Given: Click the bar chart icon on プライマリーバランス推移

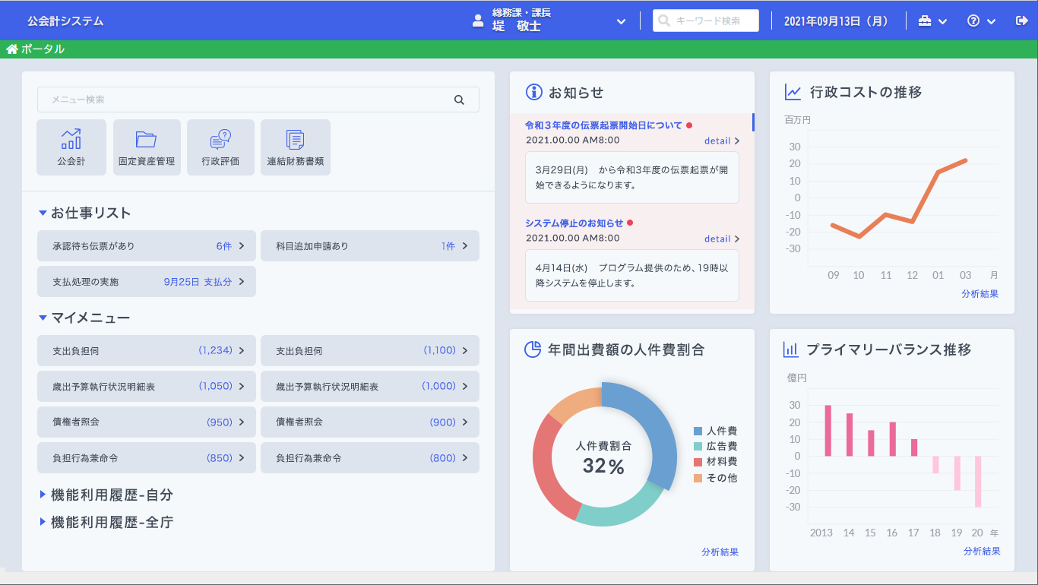Looking at the screenshot, I should click(791, 349).
